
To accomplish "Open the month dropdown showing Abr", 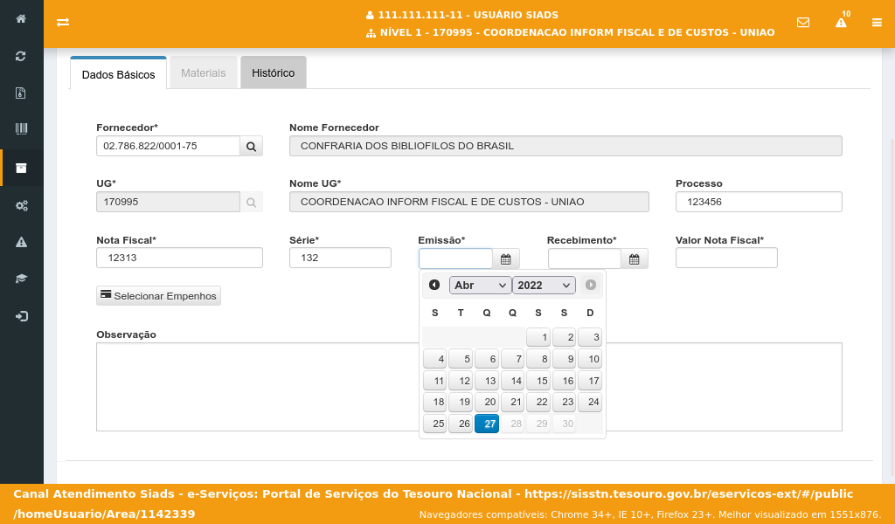I will [x=481, y=285].
